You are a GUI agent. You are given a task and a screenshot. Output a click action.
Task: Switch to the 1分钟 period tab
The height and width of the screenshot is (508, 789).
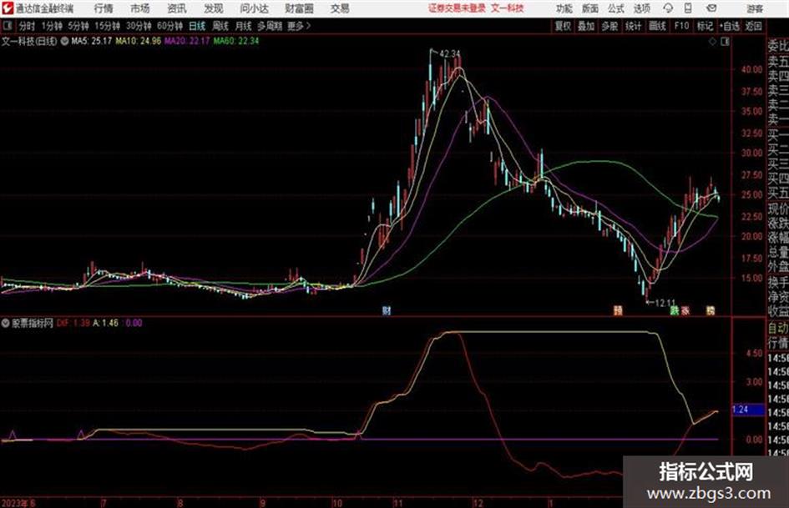pos(52,26)
